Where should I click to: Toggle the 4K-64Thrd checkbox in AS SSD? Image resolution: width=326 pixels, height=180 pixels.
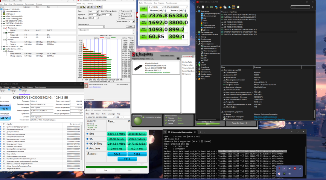pyautogui.click(x=88, y=144)
